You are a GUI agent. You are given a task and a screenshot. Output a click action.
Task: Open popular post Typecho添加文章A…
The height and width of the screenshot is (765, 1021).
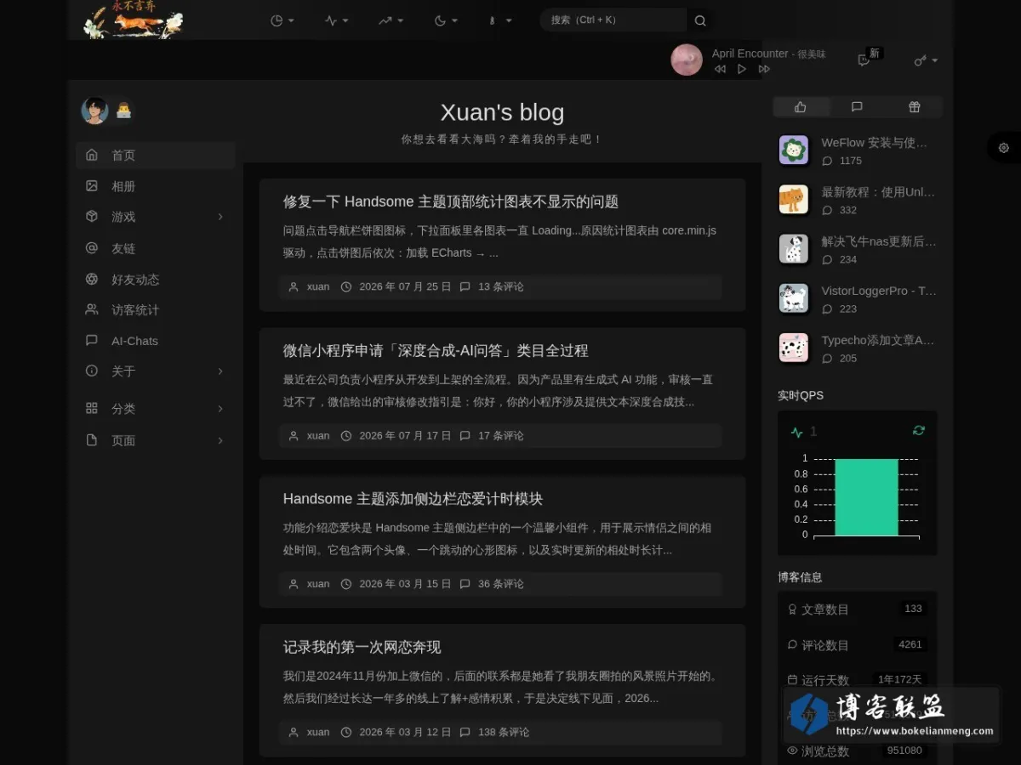pyautogui.click(x=877, y=340)
